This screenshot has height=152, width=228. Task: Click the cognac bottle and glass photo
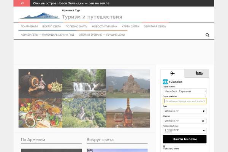[128, 113]
